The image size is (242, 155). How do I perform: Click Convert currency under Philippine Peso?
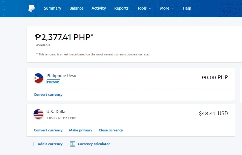point(48,94)
